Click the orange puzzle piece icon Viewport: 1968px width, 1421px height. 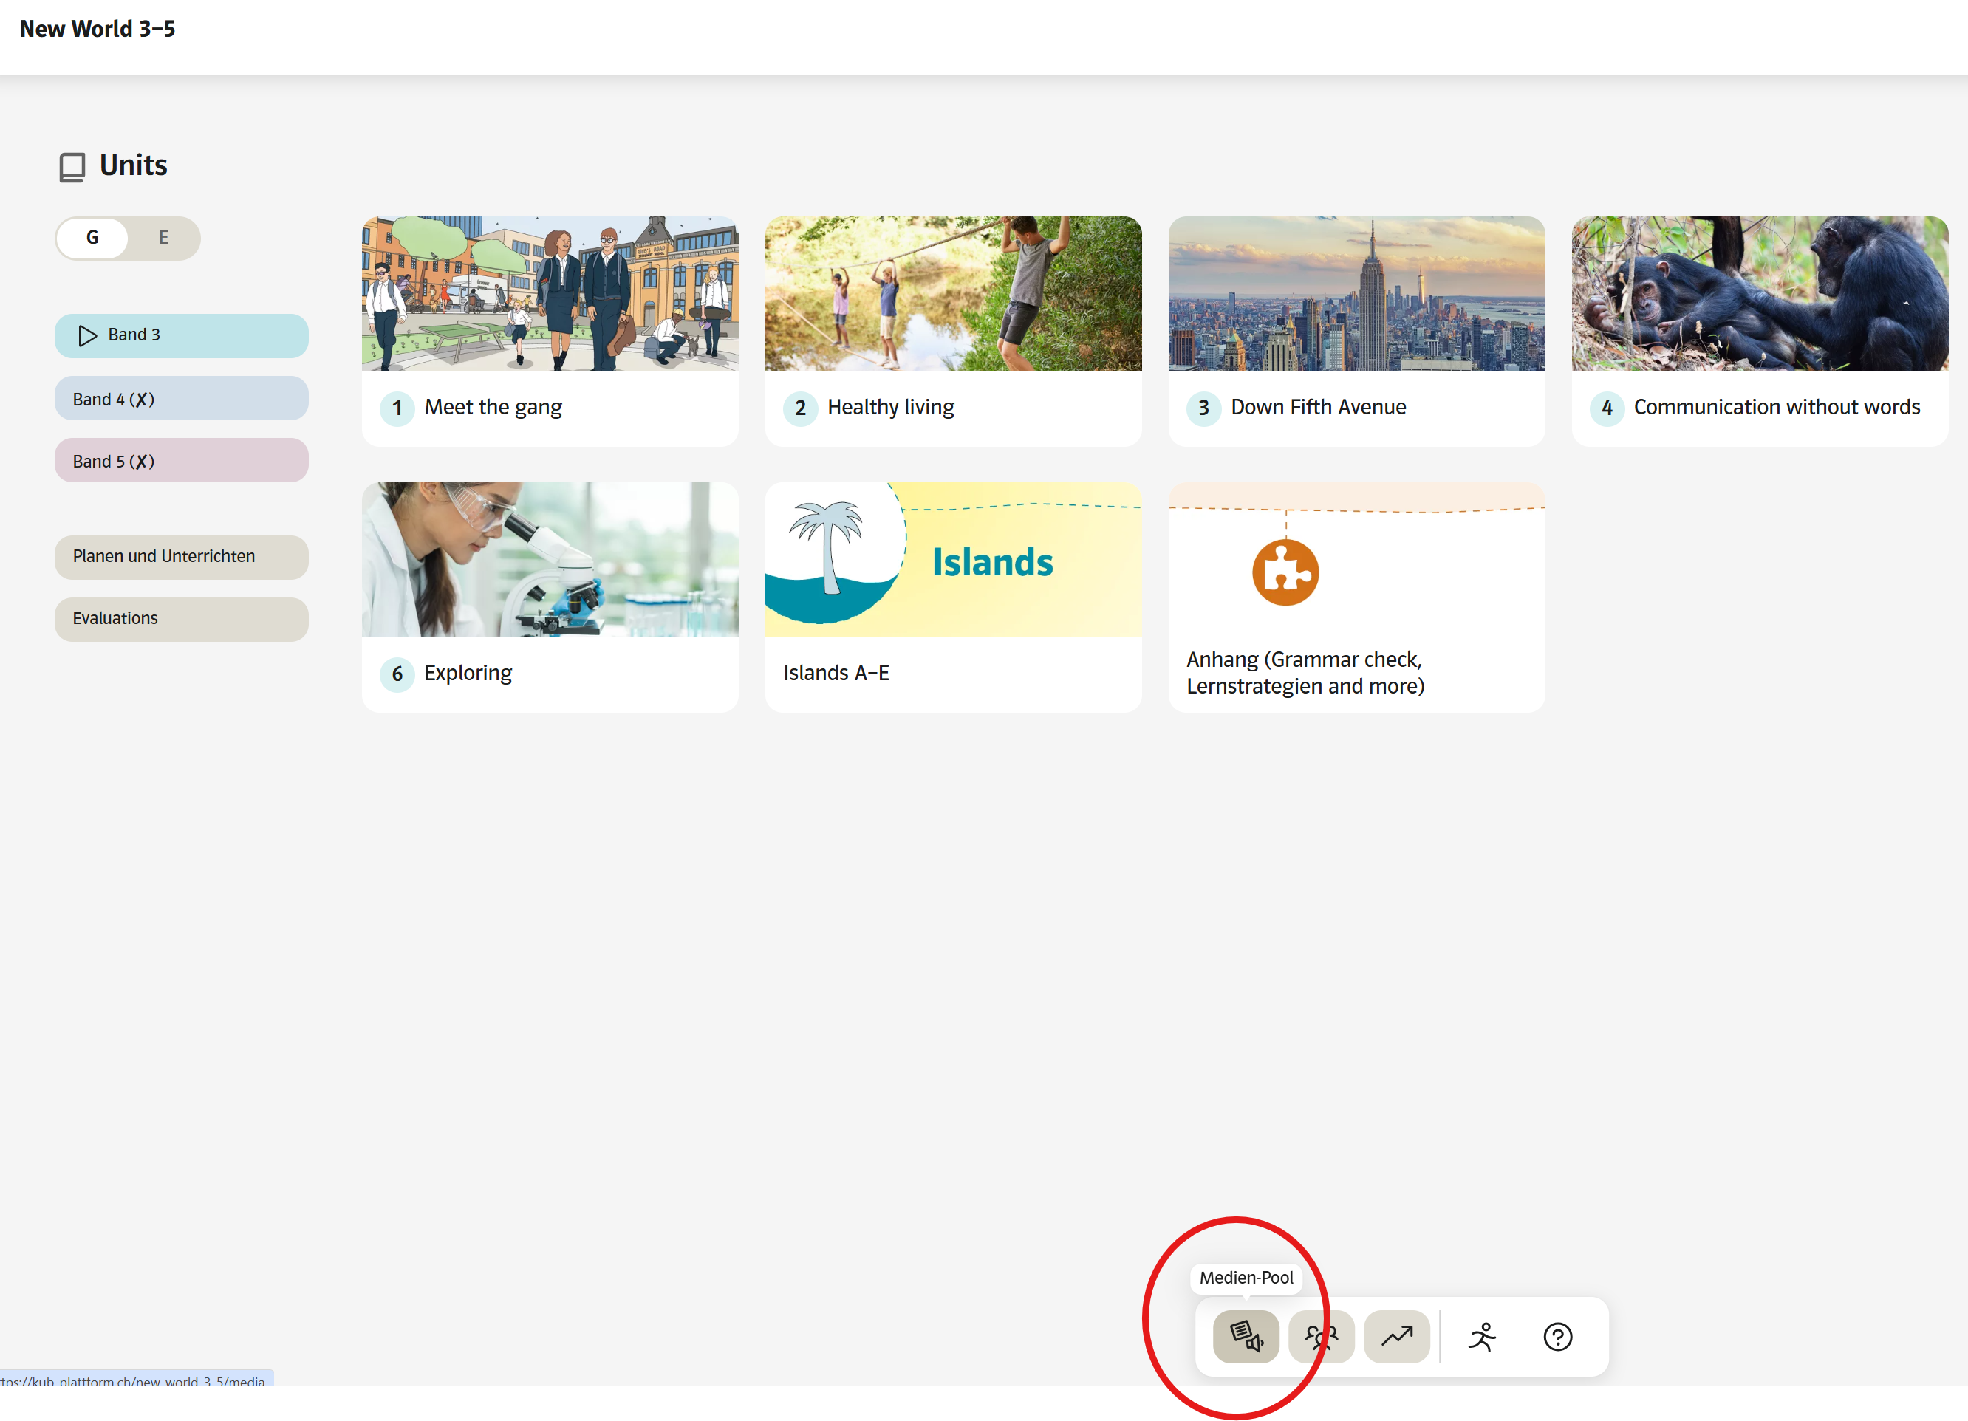tap(1285, 572)
